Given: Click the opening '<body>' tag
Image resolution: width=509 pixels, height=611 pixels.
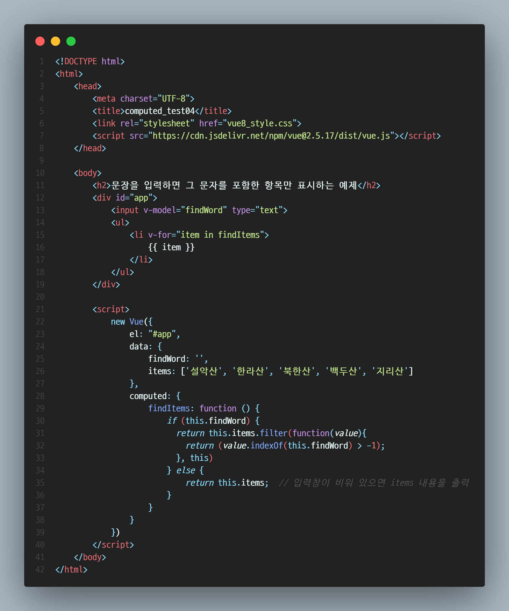Looking at the screenshot, I should (x=88, y=173).
